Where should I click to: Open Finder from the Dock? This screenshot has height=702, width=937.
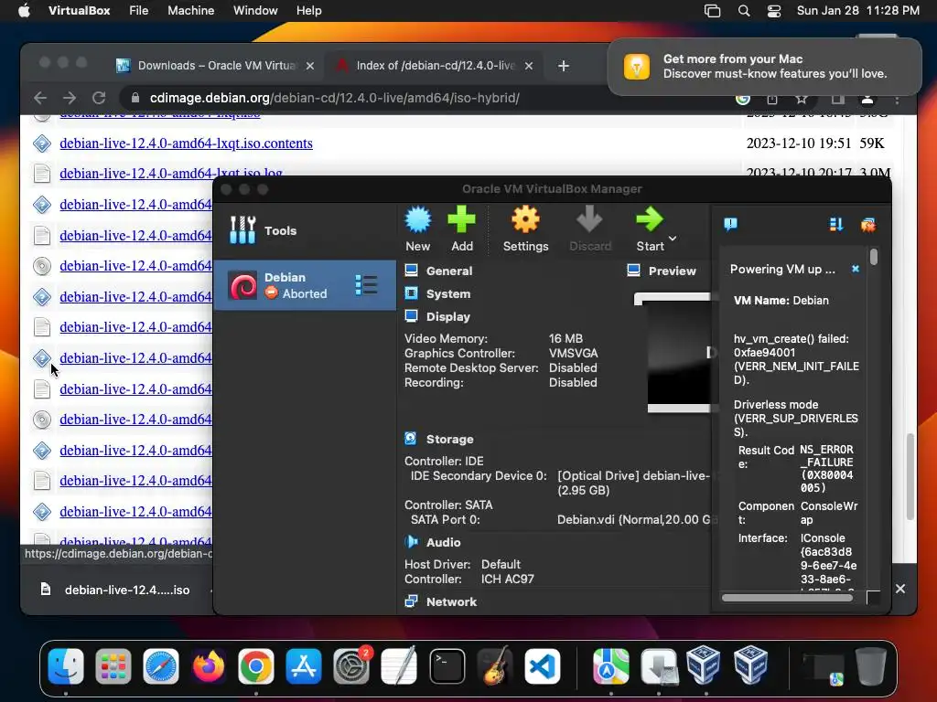(66, 666)
